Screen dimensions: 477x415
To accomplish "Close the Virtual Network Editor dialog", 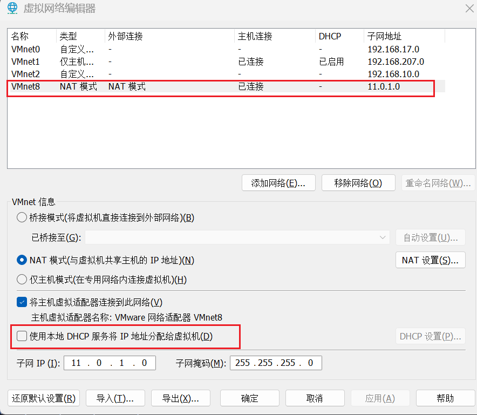I will pos(469,8).
